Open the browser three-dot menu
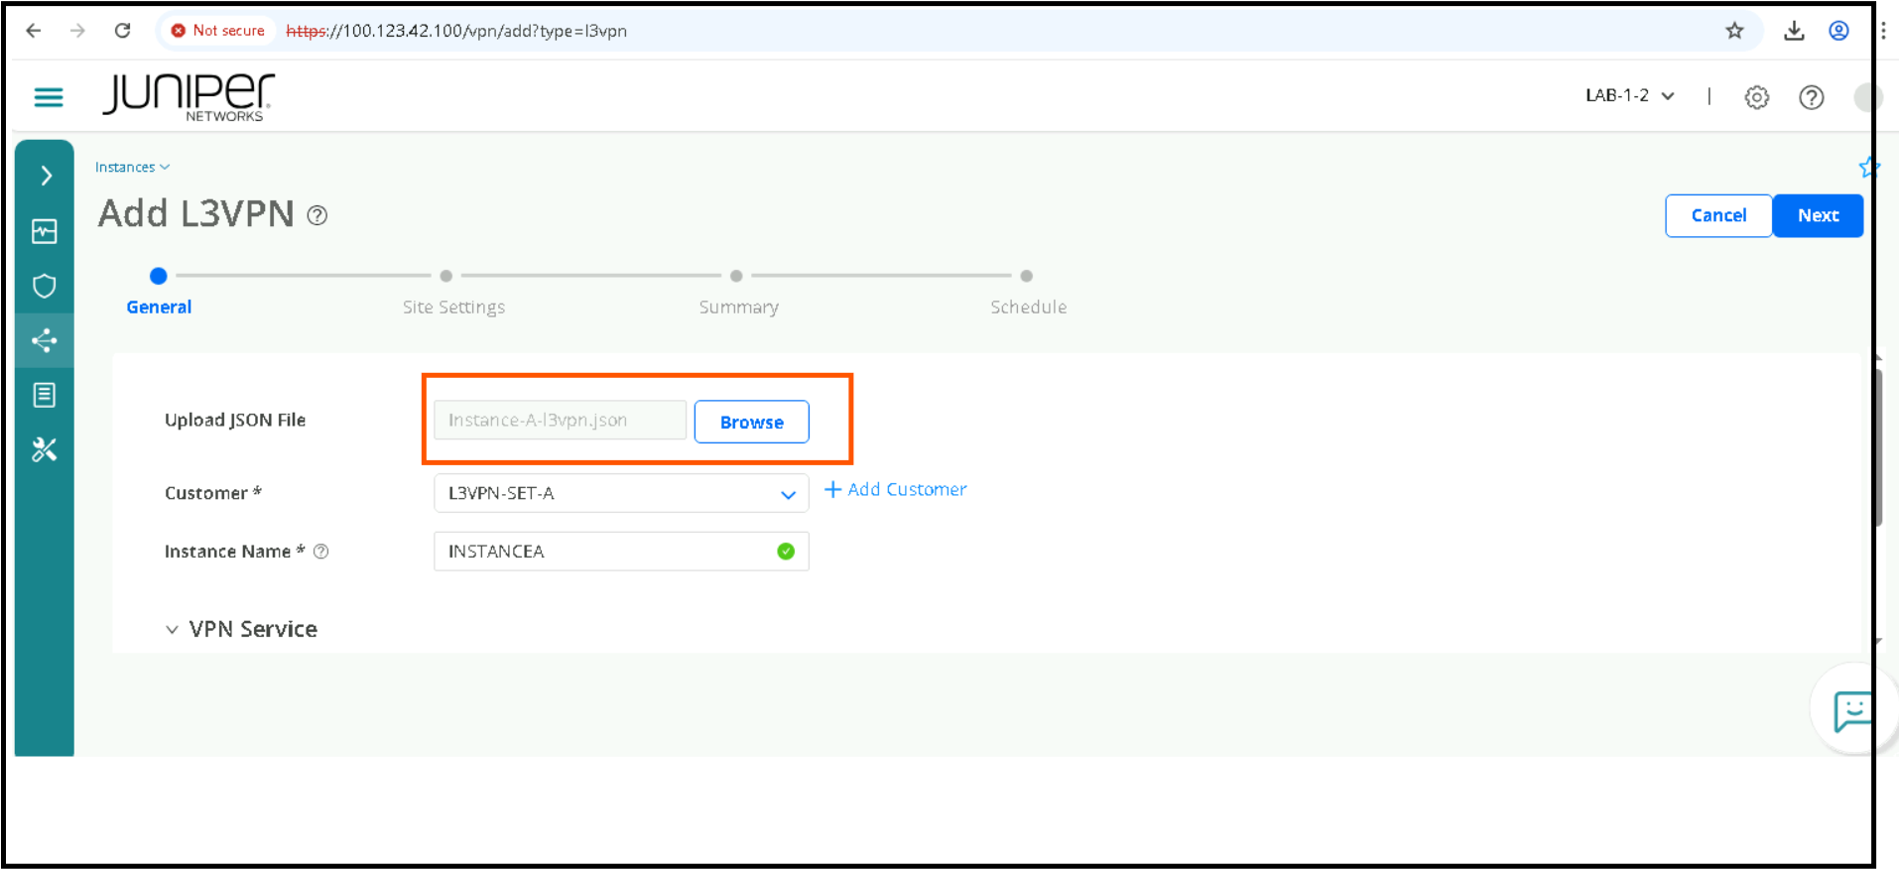Image resolution: width=1899 pixels, height=869 pixels. coord(1883,31)
